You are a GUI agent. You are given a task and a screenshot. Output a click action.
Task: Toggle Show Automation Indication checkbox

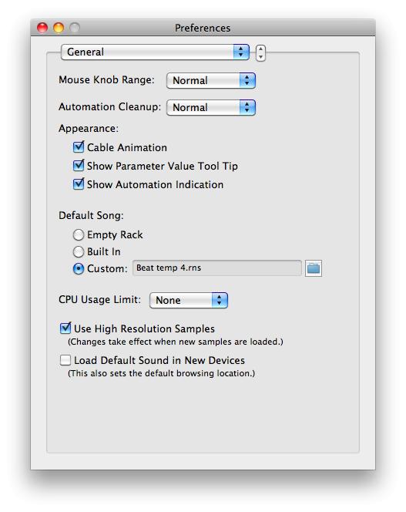tap(79, 184)
